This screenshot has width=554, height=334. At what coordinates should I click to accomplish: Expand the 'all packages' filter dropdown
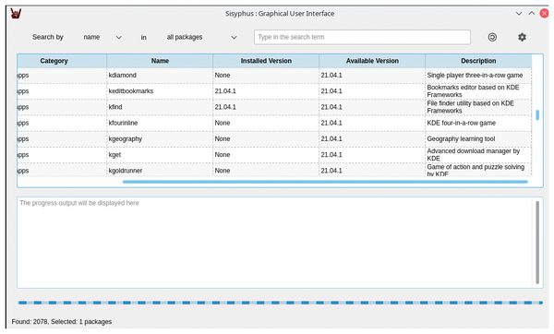(201, 37)
